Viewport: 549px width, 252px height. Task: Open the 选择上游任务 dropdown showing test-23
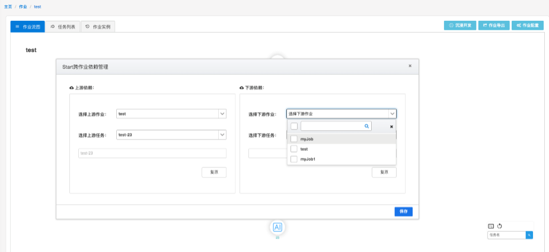pyautogui.click(x=171, y=135)
